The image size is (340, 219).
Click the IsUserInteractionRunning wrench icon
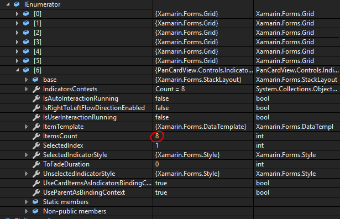point(36,117)
